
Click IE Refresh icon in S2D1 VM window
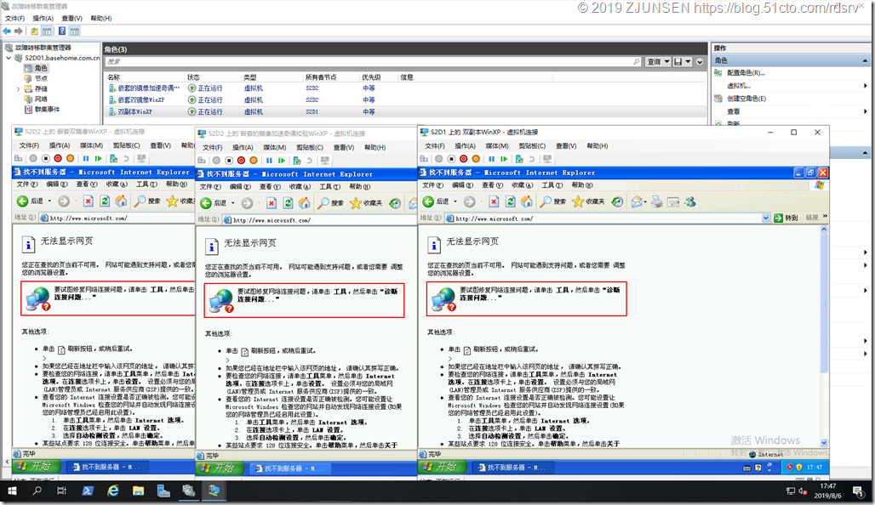pos(510,201)
